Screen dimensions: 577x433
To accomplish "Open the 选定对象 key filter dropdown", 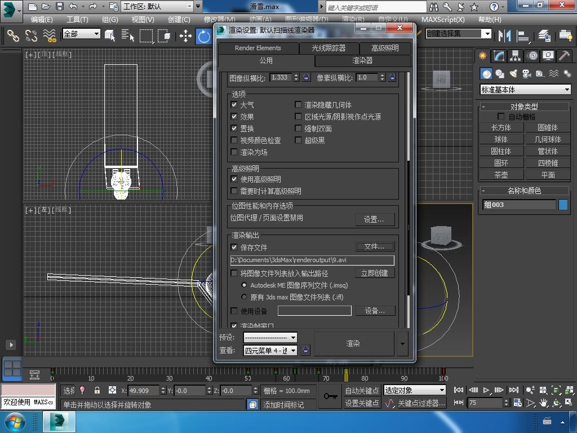I will pyautogui.click(x=415, y=390).
